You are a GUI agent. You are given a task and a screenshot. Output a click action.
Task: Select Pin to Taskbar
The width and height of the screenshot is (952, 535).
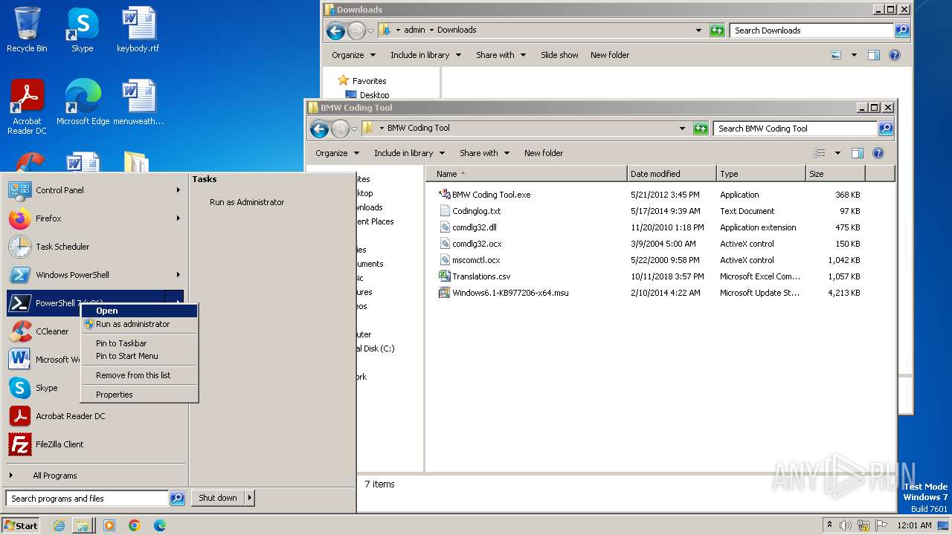[139, 343]
